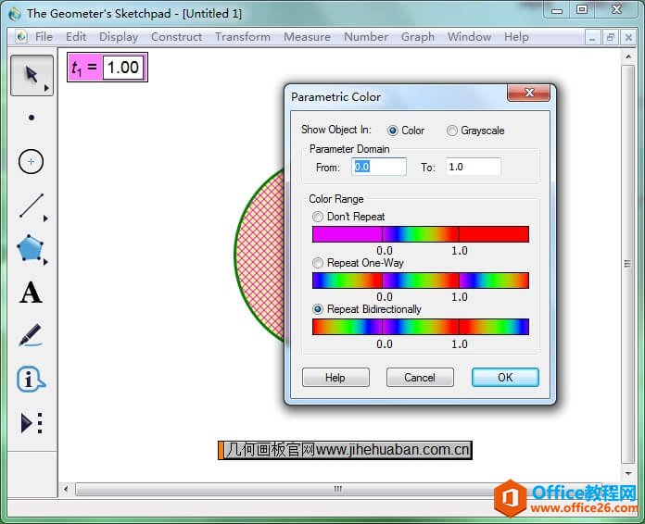Select the Text tool
Image resolution: width=645 pixels, height=524 pixels.
click(x=31, y=293)
